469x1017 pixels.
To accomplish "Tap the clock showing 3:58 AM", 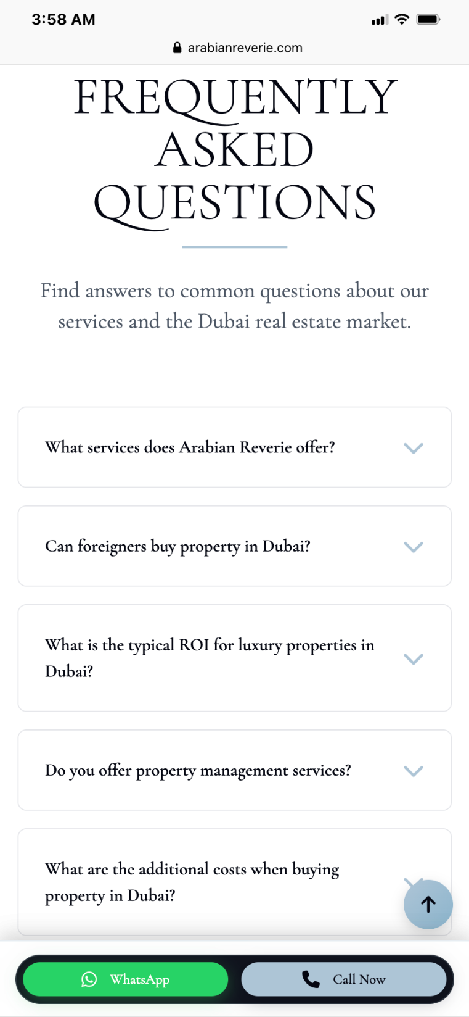I will point(63,19).
